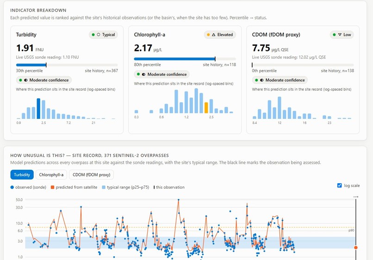The width and height of the screenshot is (373, 260).
Task: Click the 2.17 µg/L Chlorophyll-a value
Action: [148, 48]
